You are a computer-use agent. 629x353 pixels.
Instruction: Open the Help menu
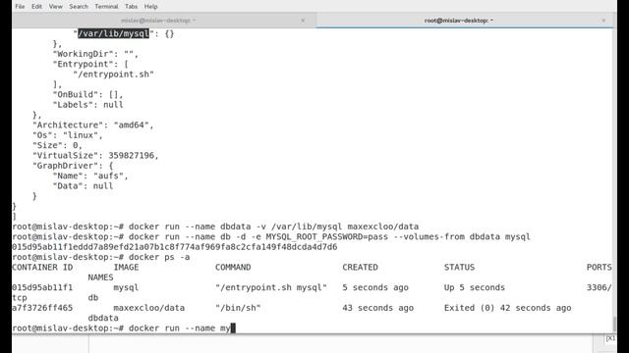coord(150,7)
